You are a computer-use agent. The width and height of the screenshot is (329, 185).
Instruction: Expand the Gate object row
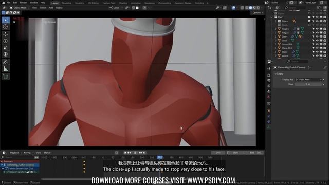click(276, 36)
